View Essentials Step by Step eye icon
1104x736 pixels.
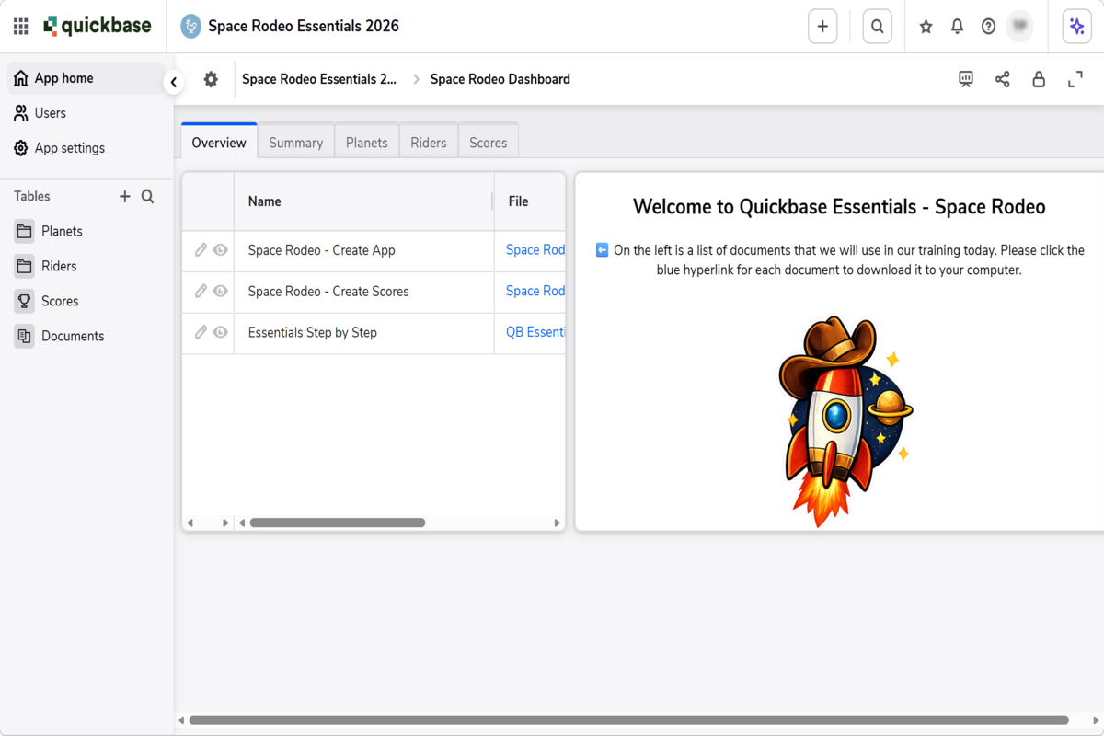[x=220, y=332]
